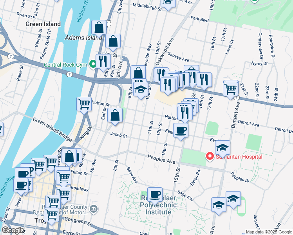Screen dimensions: 293x235
Task: Select the rightmost school marker near Sage Ave
Action: tap(233, 200)
